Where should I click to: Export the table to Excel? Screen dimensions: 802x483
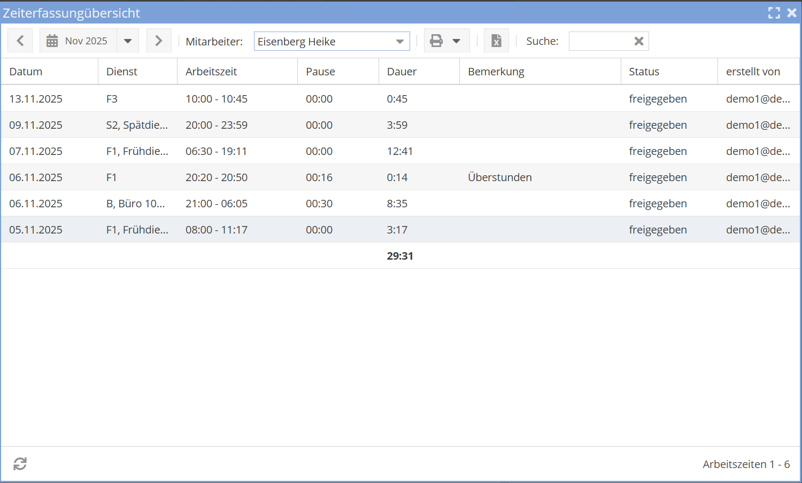[x=496, y=41]
